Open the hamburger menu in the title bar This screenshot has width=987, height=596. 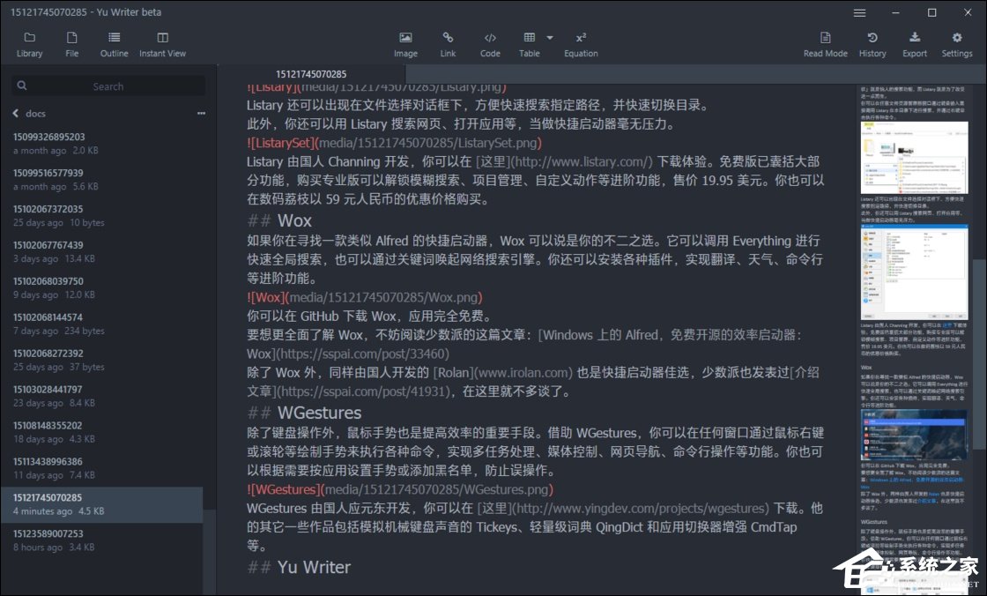tap(859, 12)
